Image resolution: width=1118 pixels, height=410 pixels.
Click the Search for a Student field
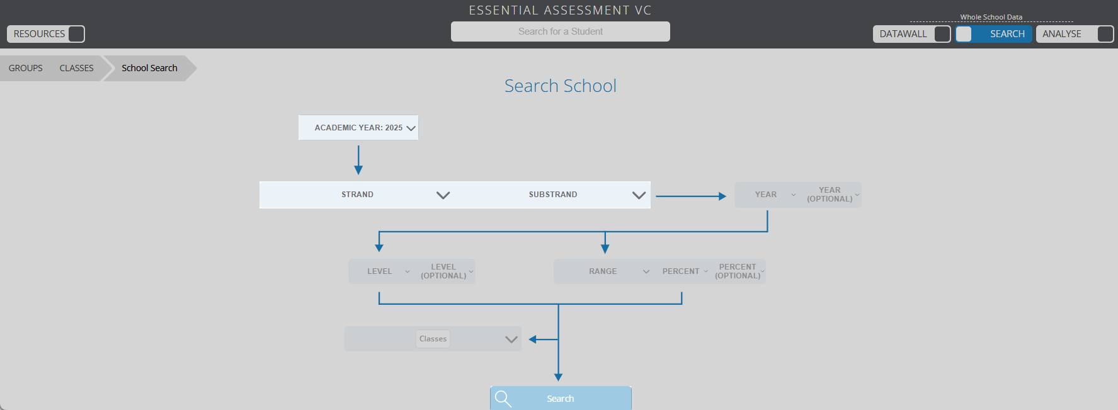coord(561,31)
